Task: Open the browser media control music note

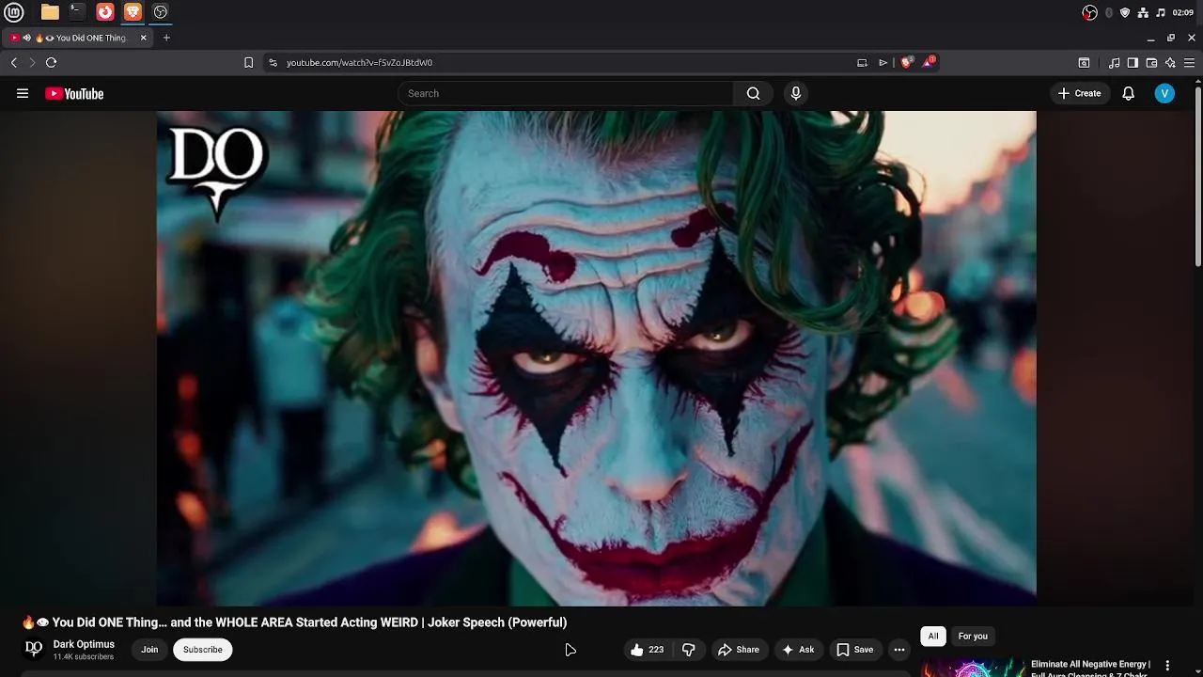Action: tap(1114, 62)
